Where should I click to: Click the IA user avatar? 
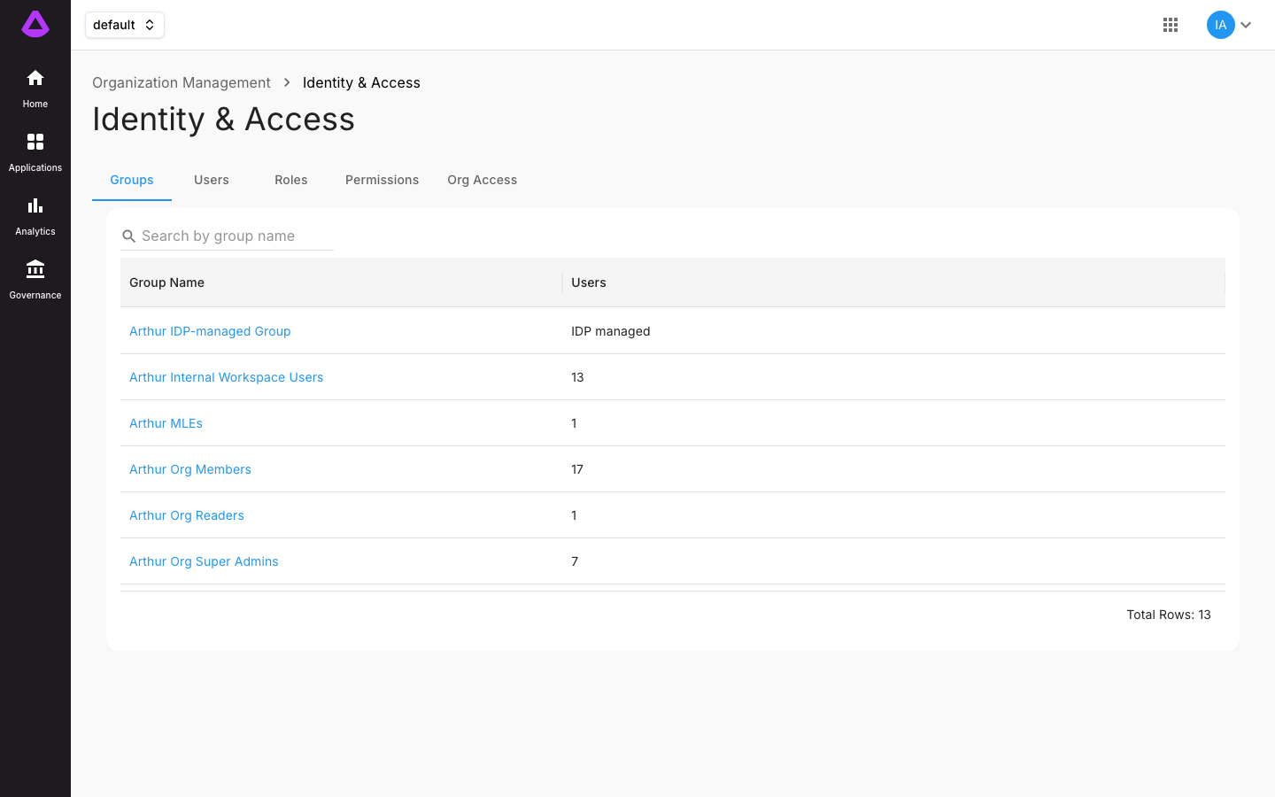click(x=1220, y=25)
